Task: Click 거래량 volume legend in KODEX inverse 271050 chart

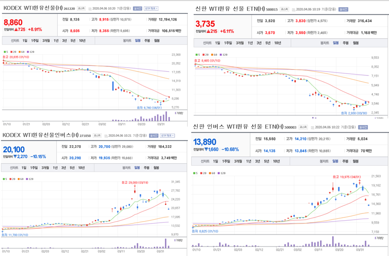Action: [178, 240]
